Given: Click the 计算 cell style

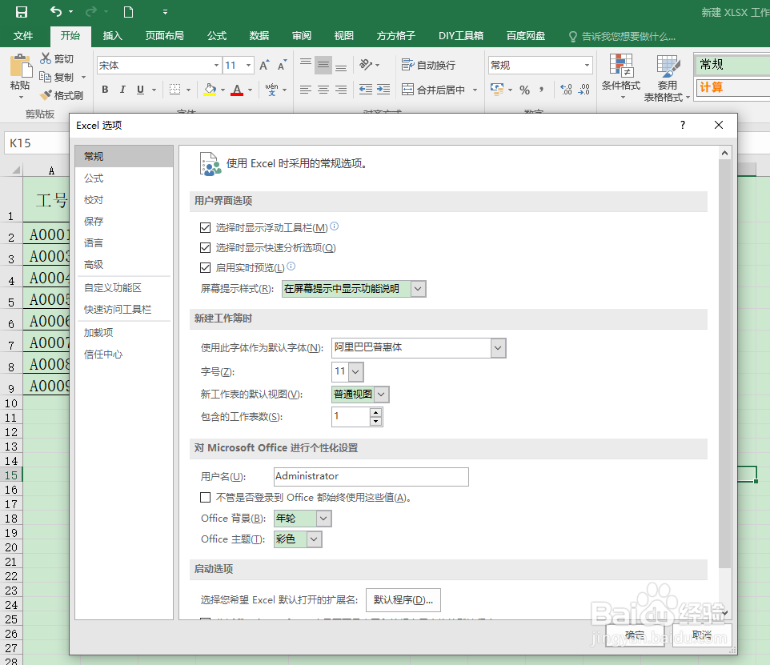Looking at the screenshot, I should tap(732, 87).
